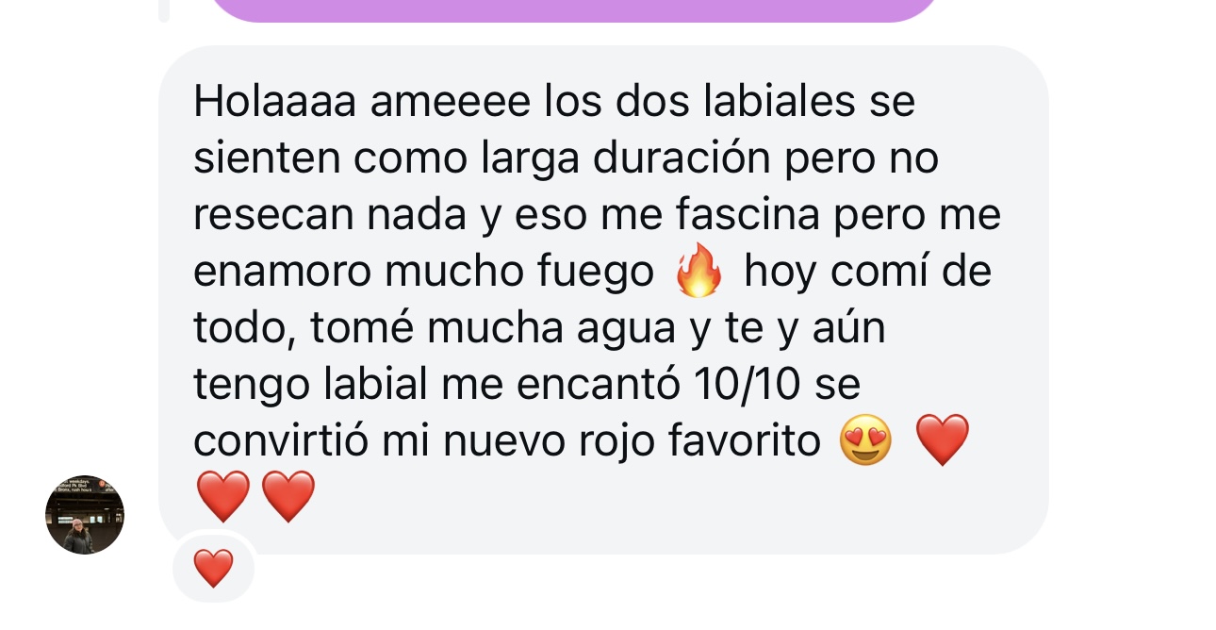This screenshot has height=630, width=1216.
Task: Tap the heart reaction badge below message
Action: [213, 569]
